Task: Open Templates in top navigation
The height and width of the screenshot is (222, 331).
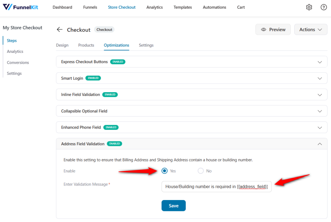Action: pos(183,7)
